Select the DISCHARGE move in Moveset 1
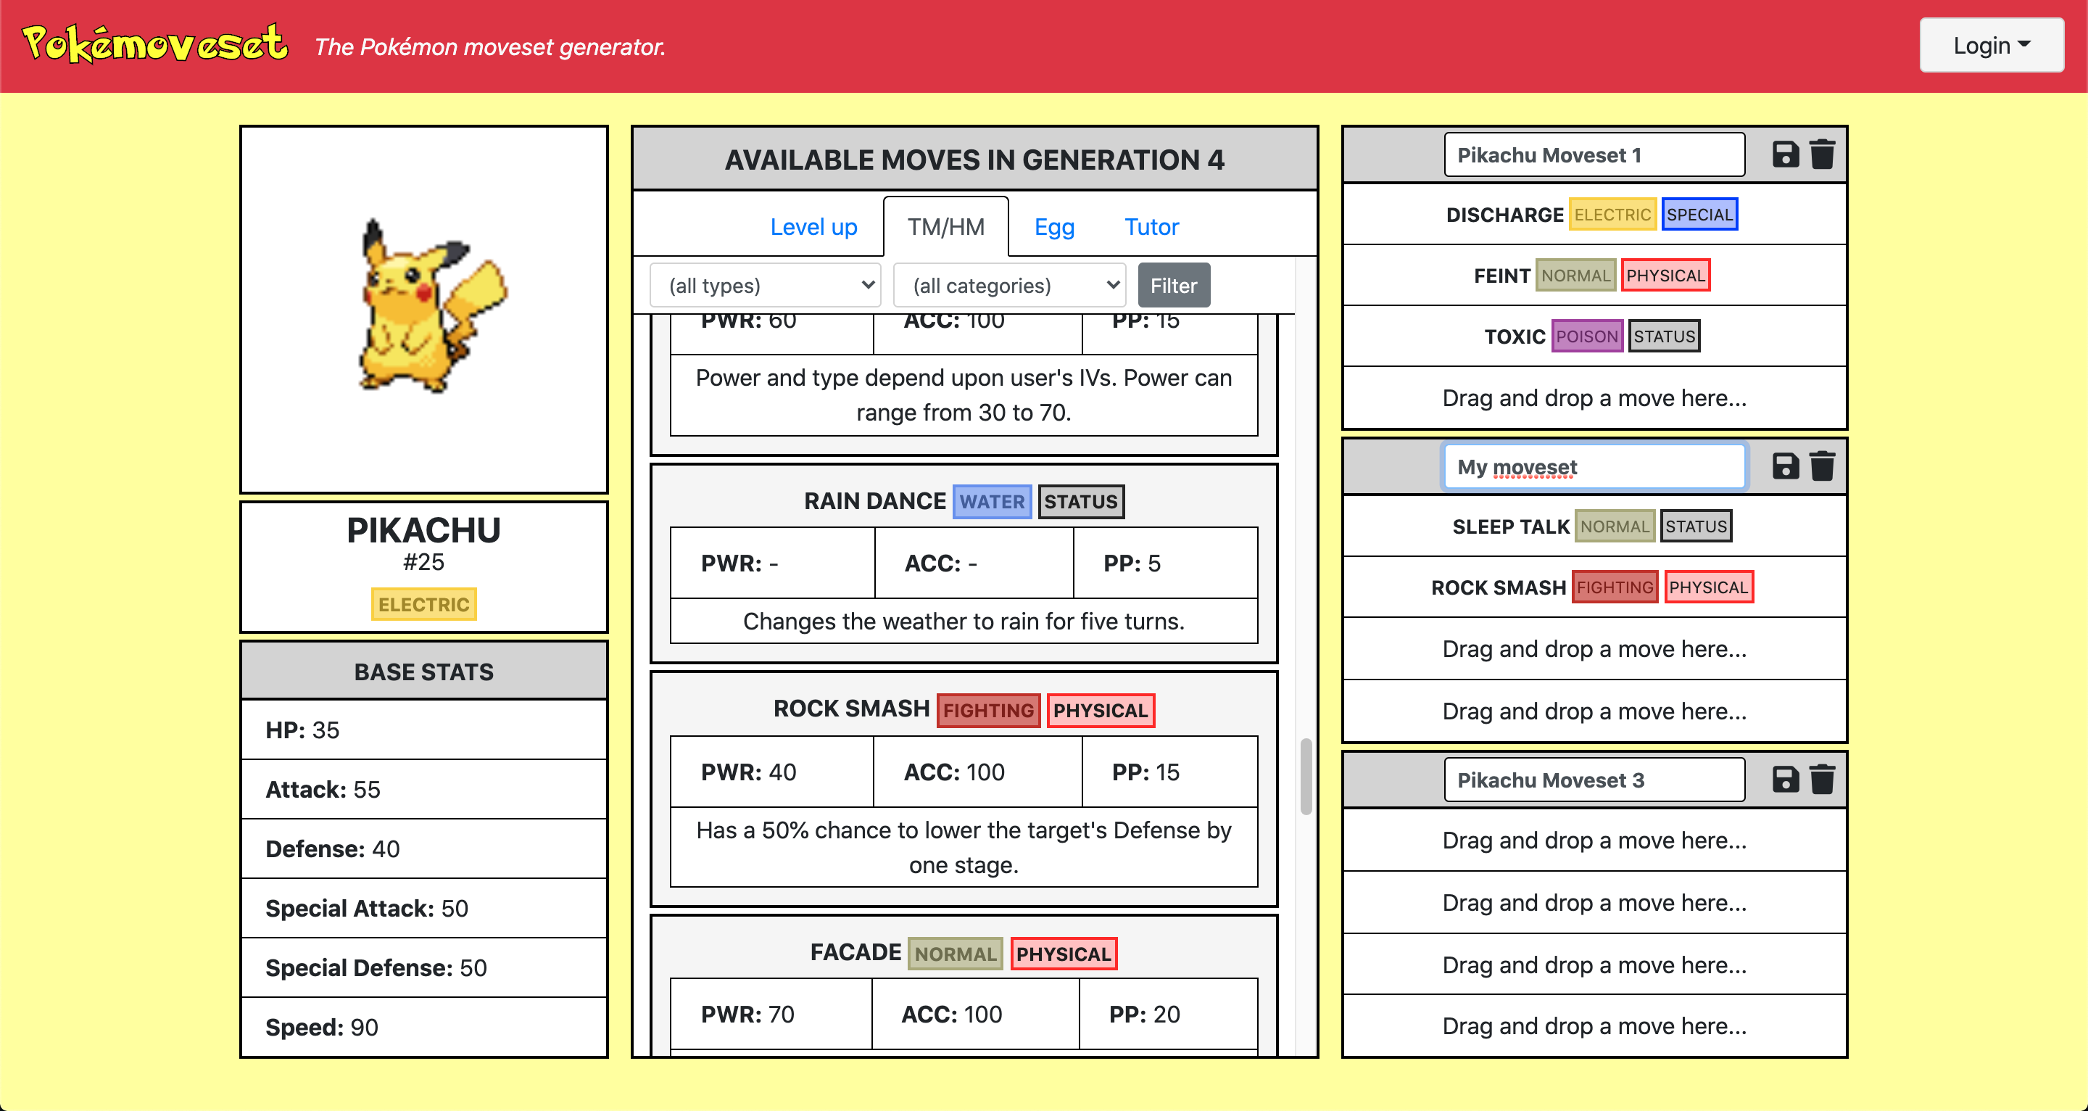This screenshot has height=1111, width=2088. (x=1594, y=214)
